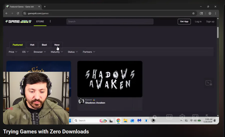Open Kyesen developer profile link
The height and width of the screenshot is (137, 225).
[x=88, y=100]
